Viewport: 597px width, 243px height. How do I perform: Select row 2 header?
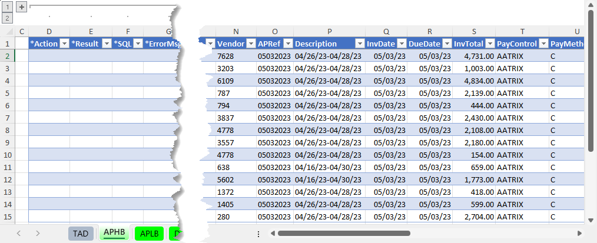click(7, 56)
